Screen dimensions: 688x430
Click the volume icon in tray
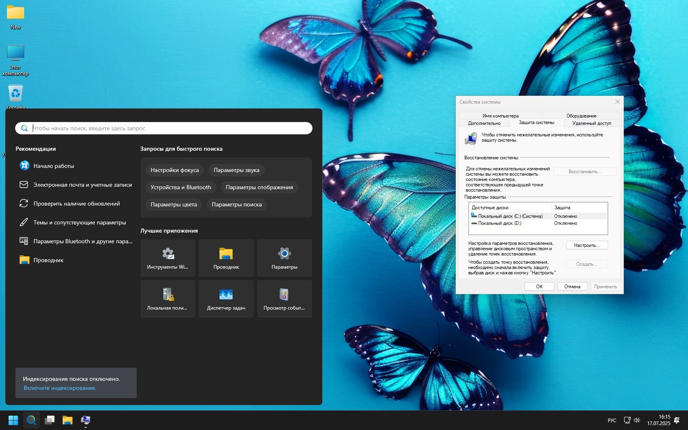[637, 420]
